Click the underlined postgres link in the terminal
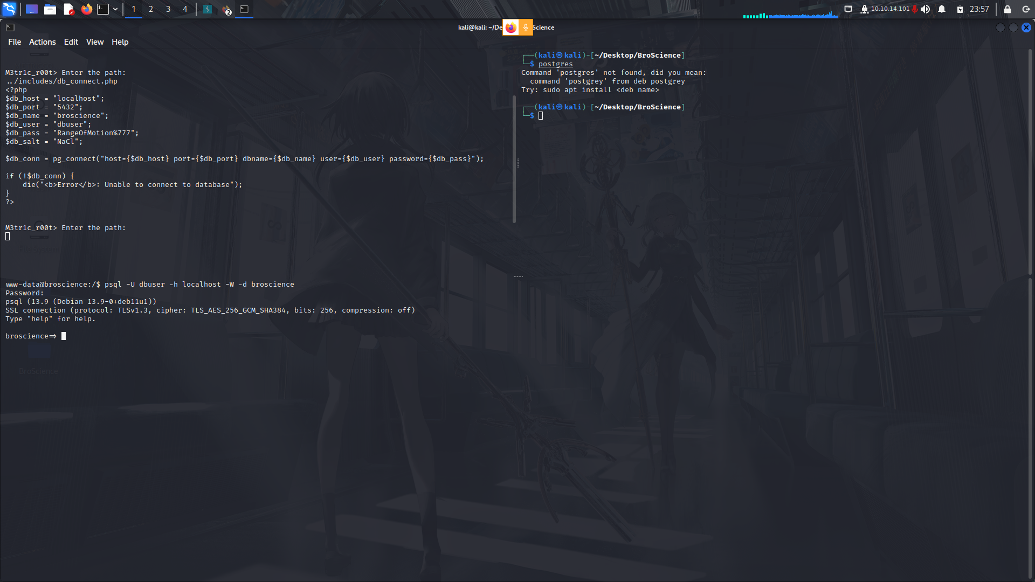 (x=555, y=64)
